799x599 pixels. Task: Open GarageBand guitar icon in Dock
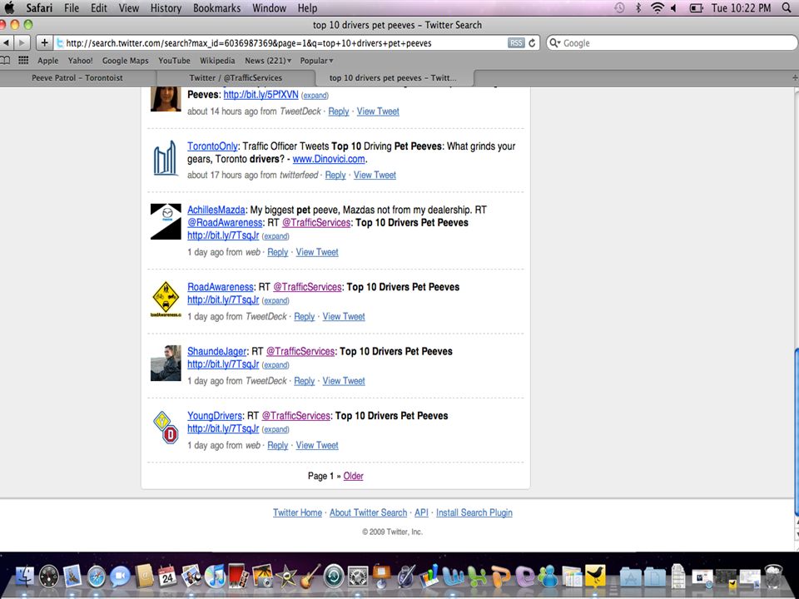click(310, 577)
